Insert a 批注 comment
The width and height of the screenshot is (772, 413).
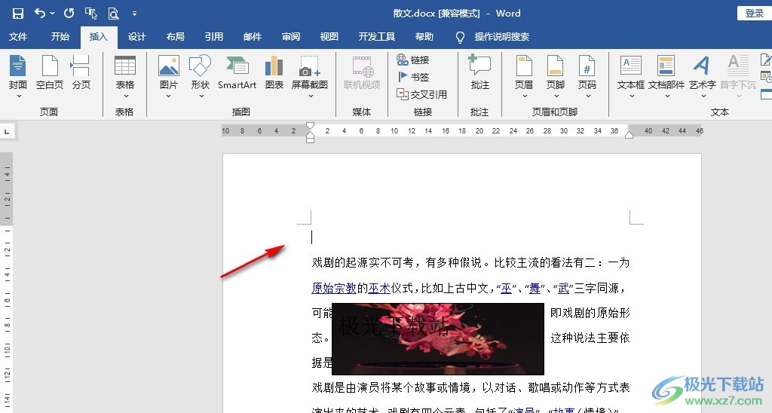tap(479, 72)
